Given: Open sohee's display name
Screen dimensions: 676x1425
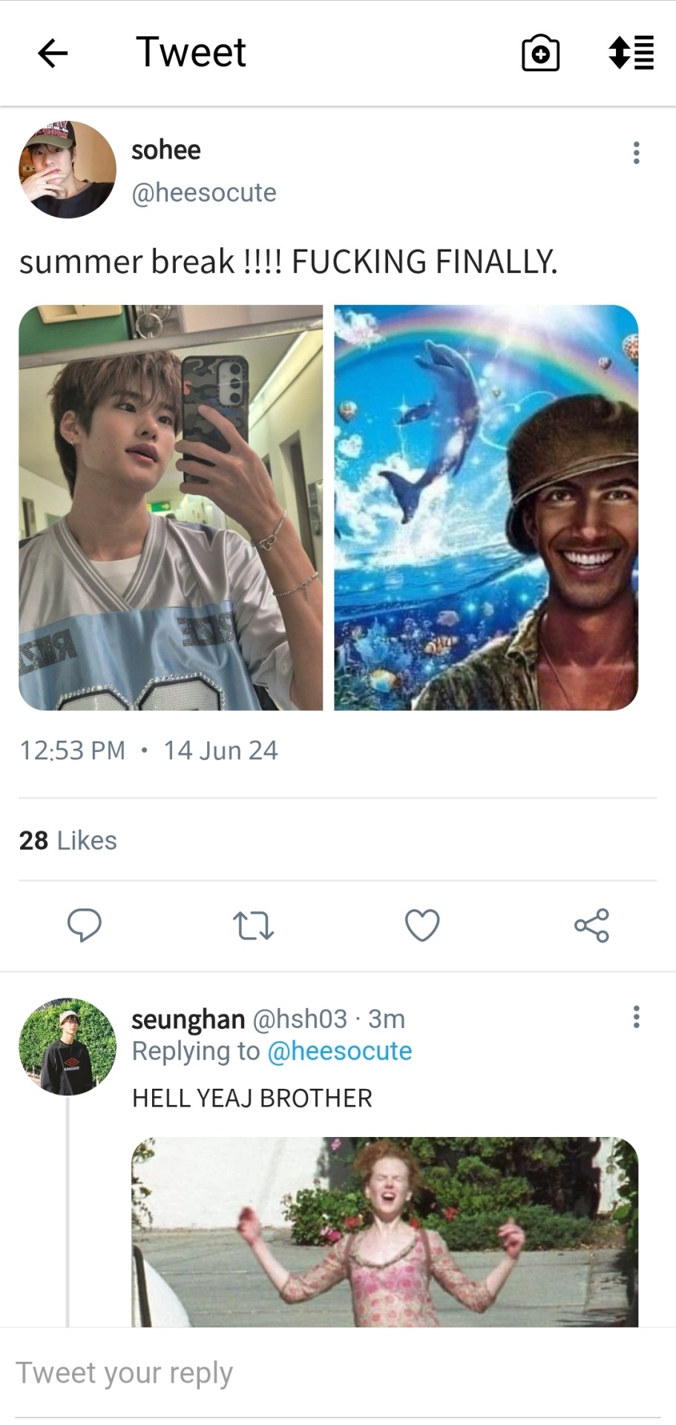Looking at the screenshot, I should point(166,150).
